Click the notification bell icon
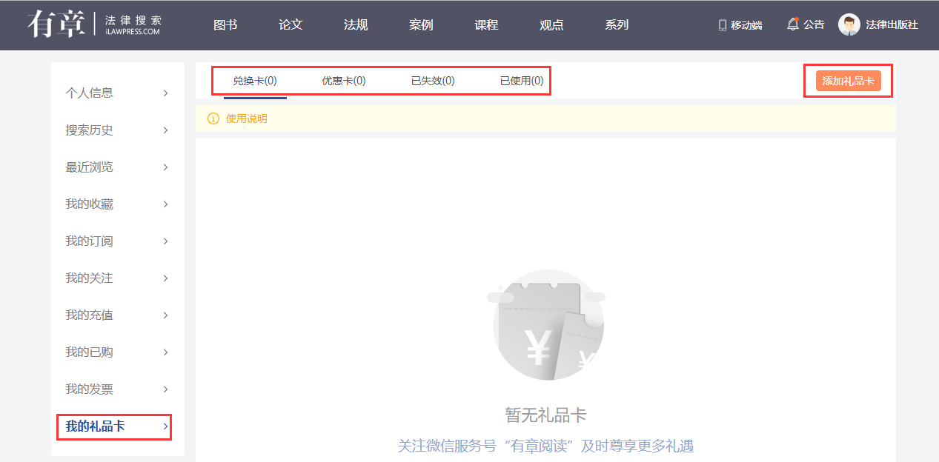The image size is (939, 462). point(792,24)
